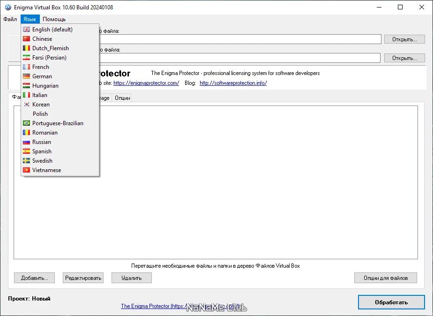Viewport: 433px width, 316px height.
Task: Click the top Открыть... button for input file
Action: (404, 39)
